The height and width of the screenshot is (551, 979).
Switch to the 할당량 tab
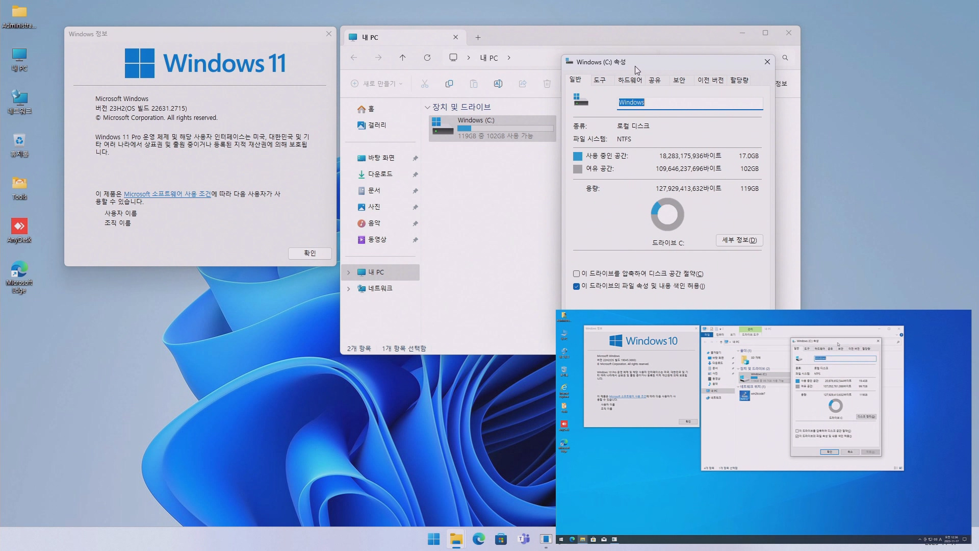[x=739, y=80]
